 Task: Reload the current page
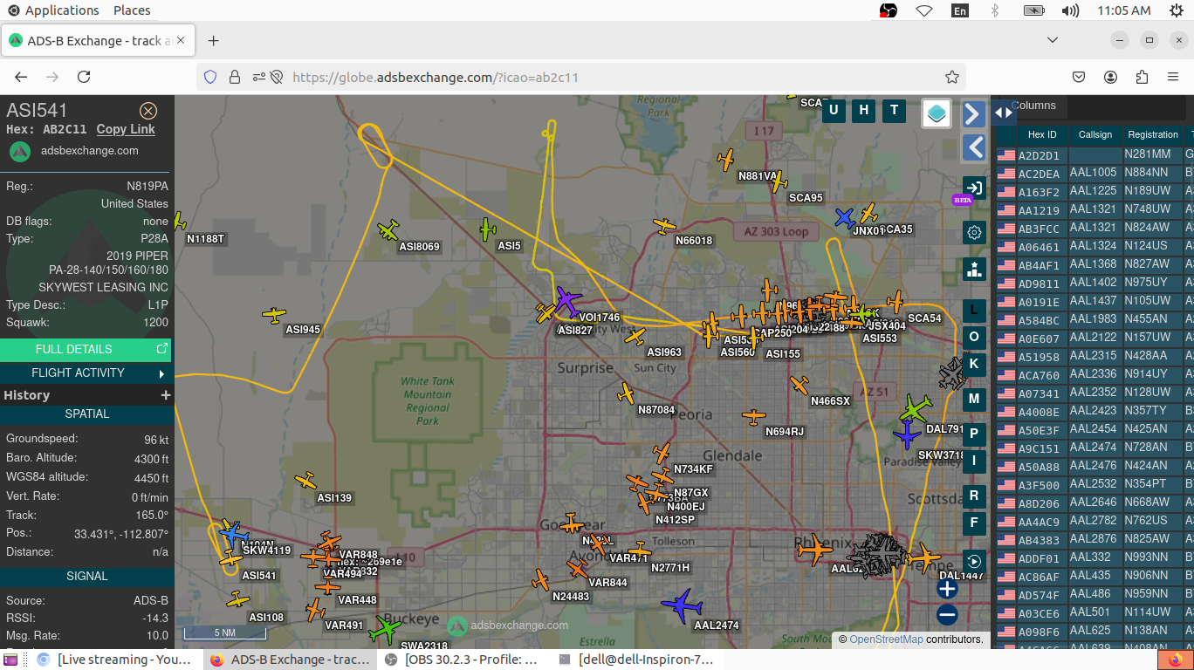coord(84,77)
